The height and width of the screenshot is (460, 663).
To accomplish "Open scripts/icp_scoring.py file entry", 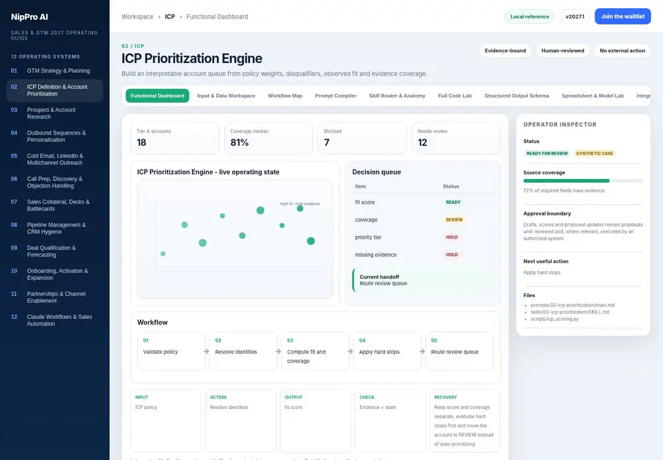I will pyautogui.click(x=554, y=319).
